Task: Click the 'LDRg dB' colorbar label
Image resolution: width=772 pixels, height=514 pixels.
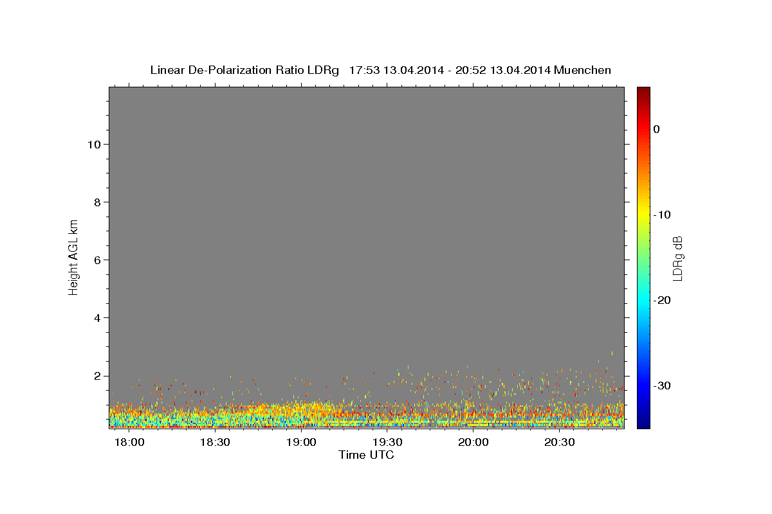Action: coord(677,258)
